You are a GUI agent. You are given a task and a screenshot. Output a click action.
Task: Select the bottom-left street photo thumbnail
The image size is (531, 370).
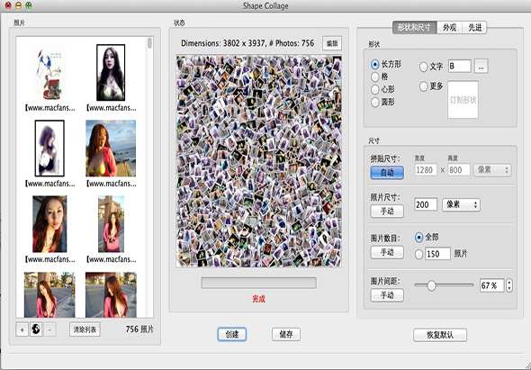point(49,294)
